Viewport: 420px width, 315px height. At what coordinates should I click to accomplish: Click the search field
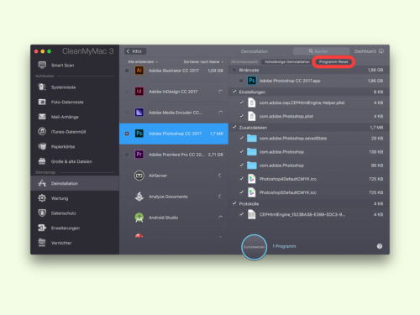tap(321, 51)
